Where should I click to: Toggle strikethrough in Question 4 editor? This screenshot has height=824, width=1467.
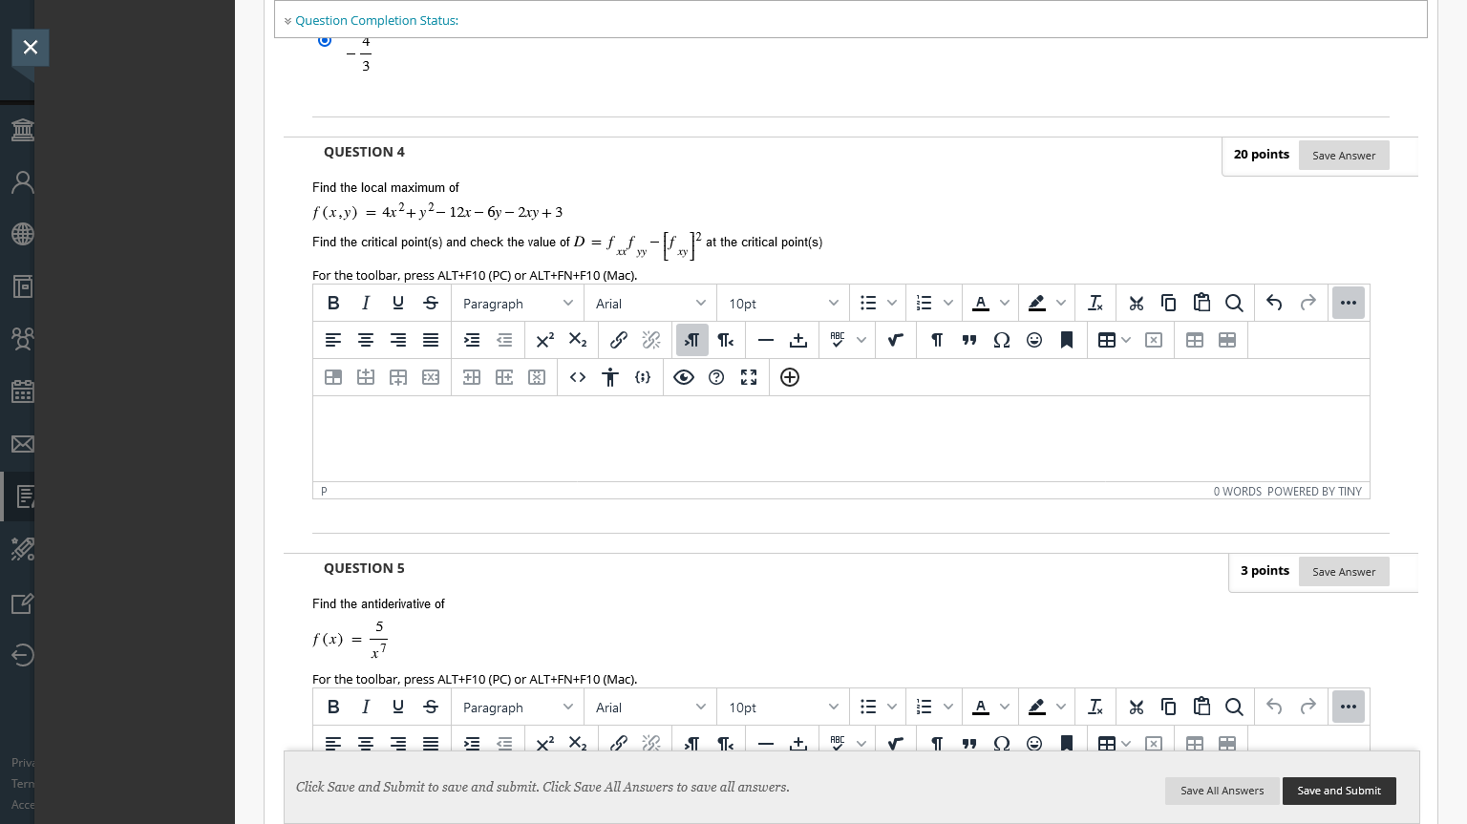[x=431, y=303]
